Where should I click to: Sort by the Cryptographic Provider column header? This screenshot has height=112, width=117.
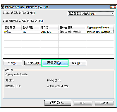point(100,28)
